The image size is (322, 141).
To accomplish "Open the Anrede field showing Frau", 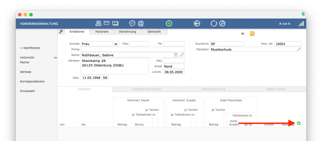I will point(96,44).
